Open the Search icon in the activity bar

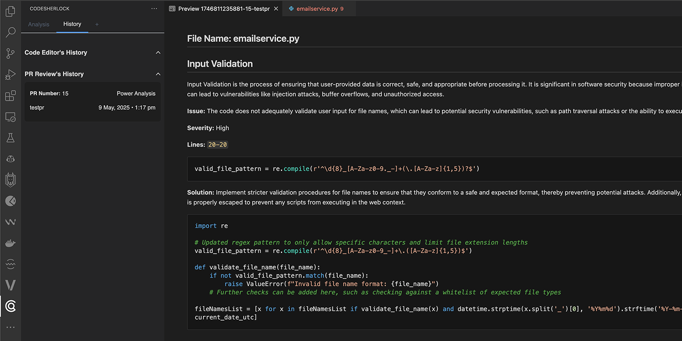pos(10,33)
